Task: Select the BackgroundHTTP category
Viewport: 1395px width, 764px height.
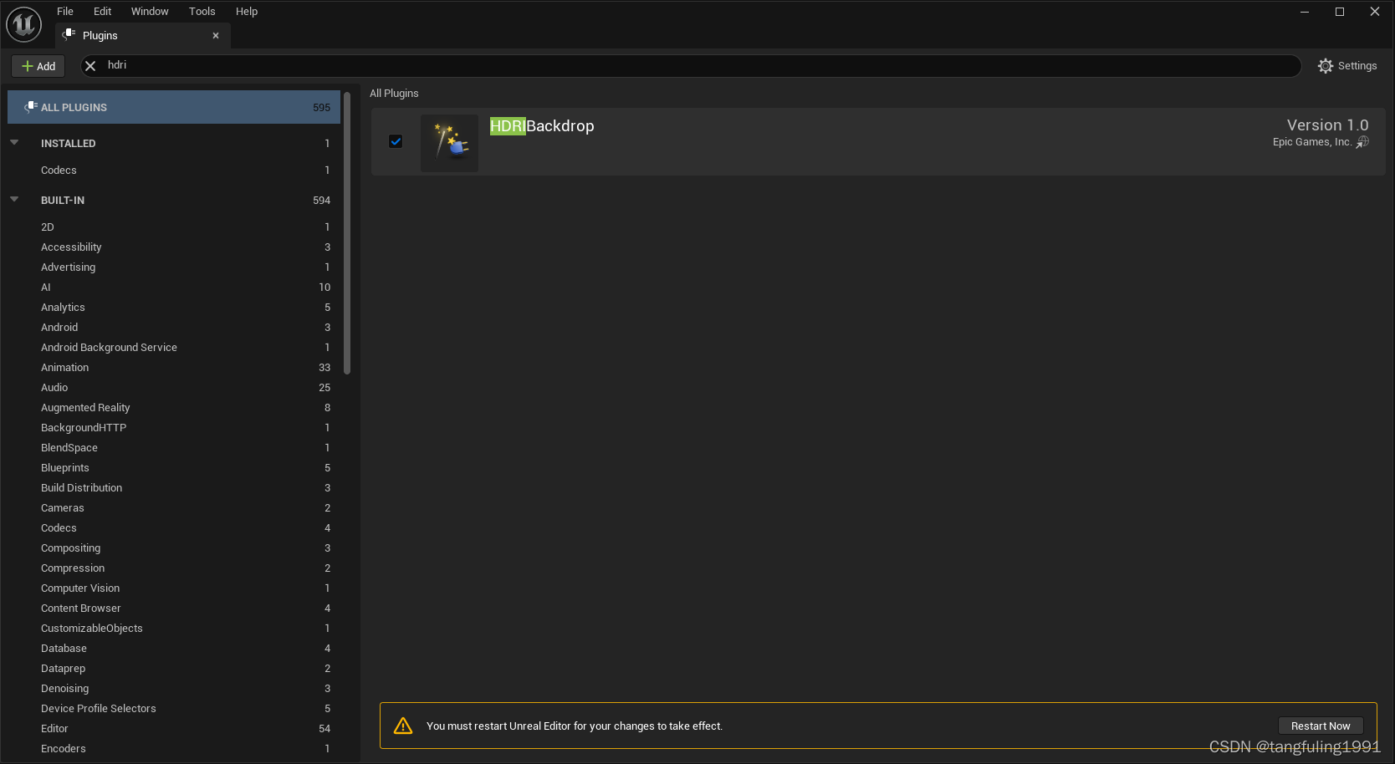Action: click(174, 427)
